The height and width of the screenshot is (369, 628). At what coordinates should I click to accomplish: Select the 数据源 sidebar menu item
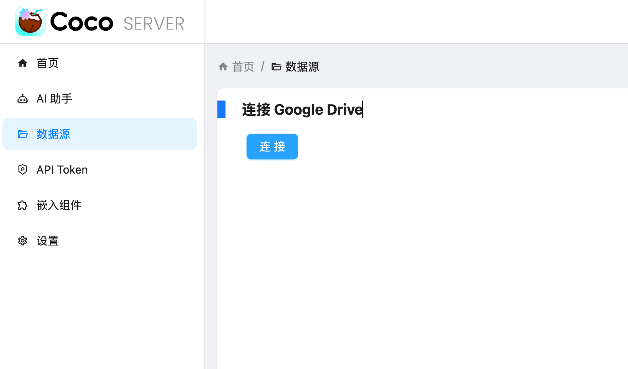click(x=100, y=134)
